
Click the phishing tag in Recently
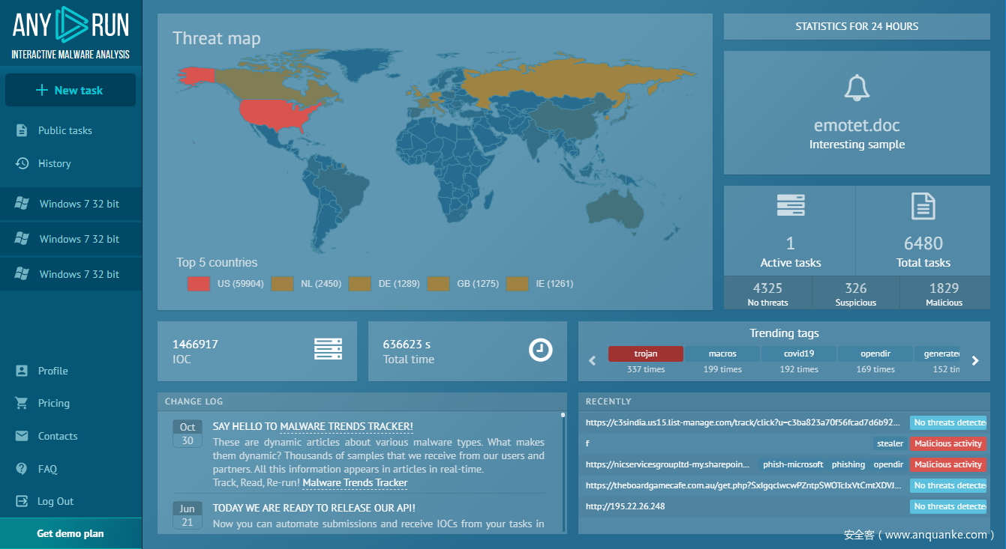click(x=848, y=464)
